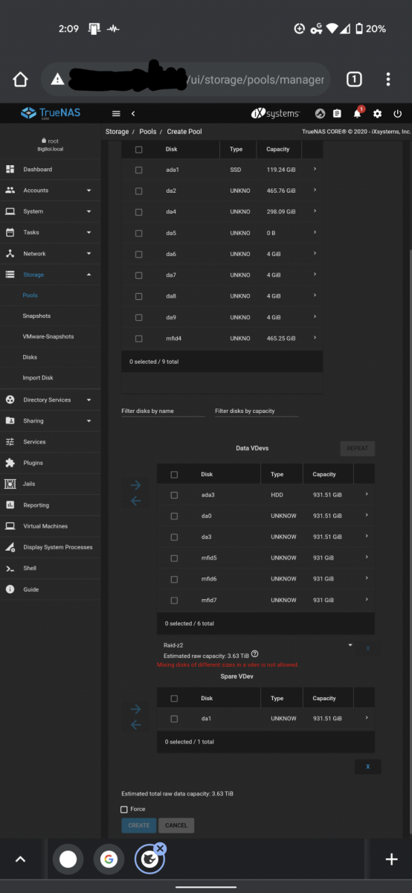This screenshot has height=893, width=412.
Task: Click the Filter disks by capacity field
Action: coord(257,411)
